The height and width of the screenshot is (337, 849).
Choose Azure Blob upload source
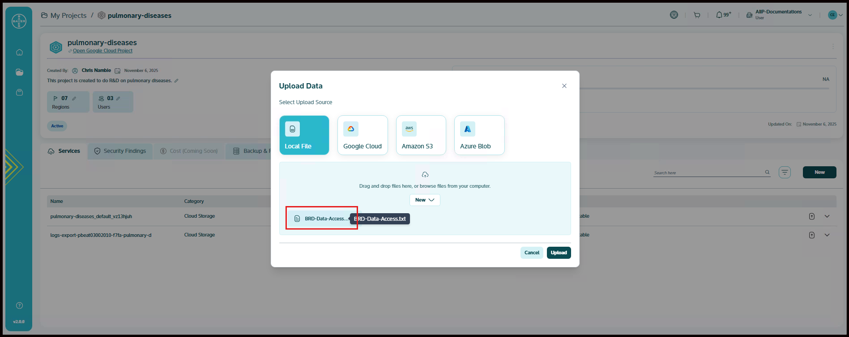[479, 135]
